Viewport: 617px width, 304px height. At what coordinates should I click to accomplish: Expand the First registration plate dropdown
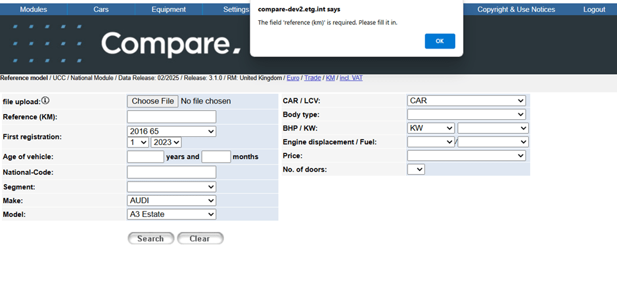coord(171,132)
